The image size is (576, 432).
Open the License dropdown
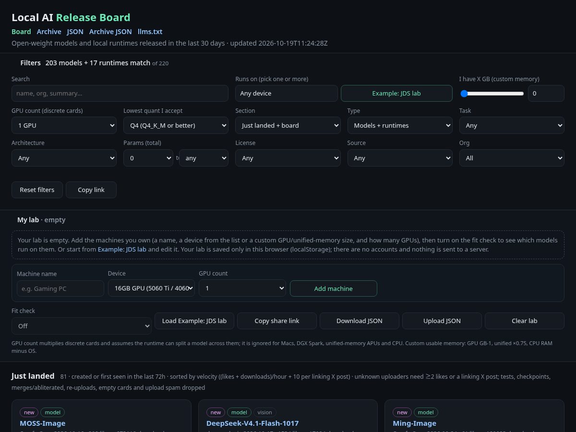coord(288,158)
